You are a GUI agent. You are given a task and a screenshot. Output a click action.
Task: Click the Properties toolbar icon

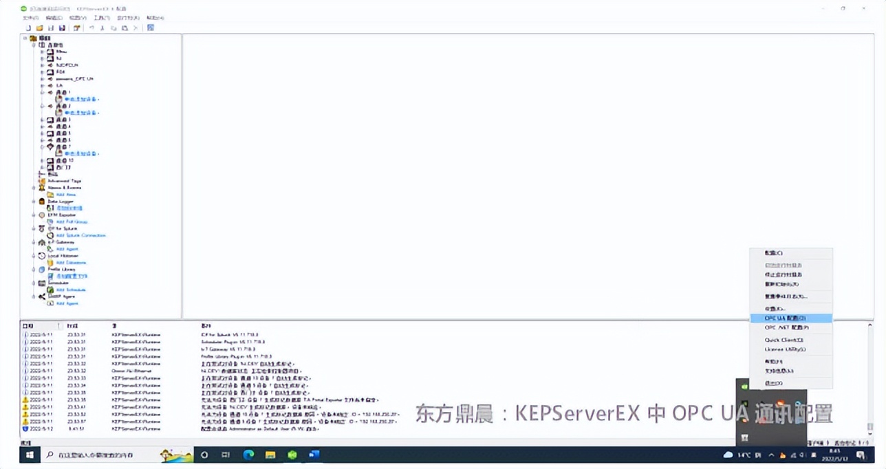77,28
